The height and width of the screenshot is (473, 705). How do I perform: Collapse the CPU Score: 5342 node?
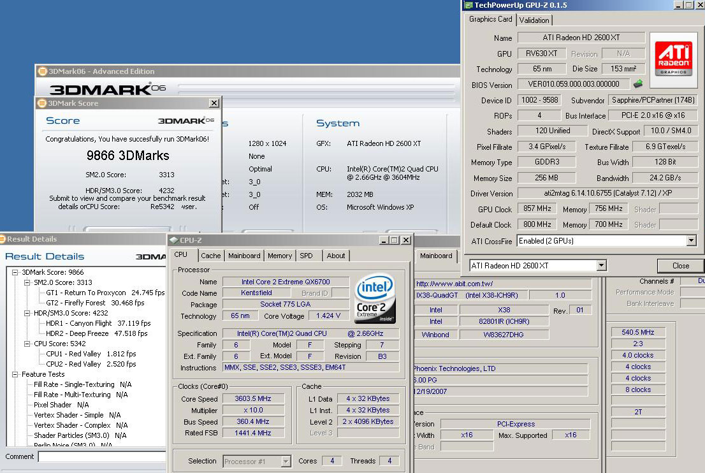point(27,344)
